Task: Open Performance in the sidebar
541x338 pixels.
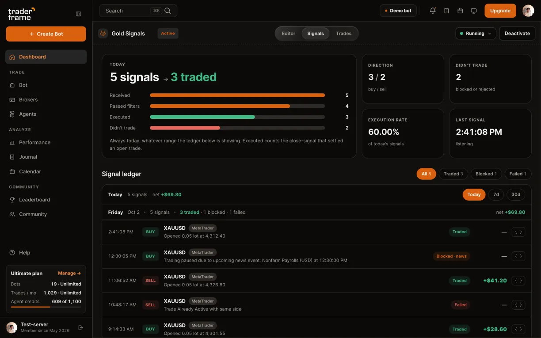Action: [x=46, y=143]
